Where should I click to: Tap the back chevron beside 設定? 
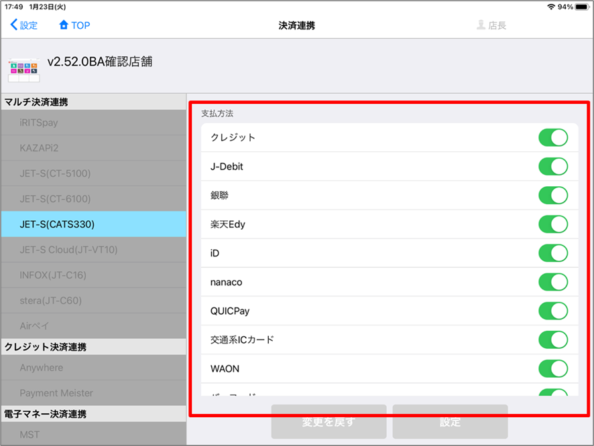coord(15,25)
